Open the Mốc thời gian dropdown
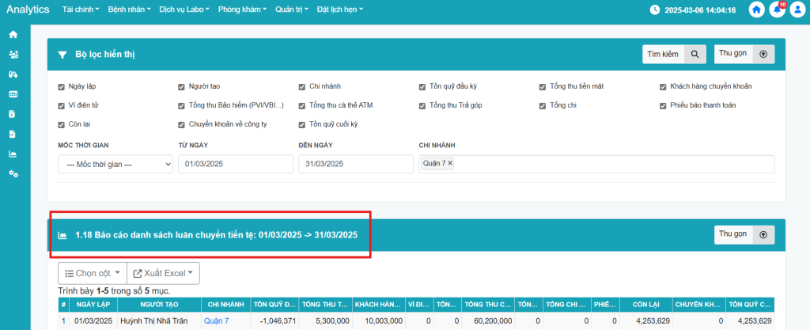 click(115, 164)
